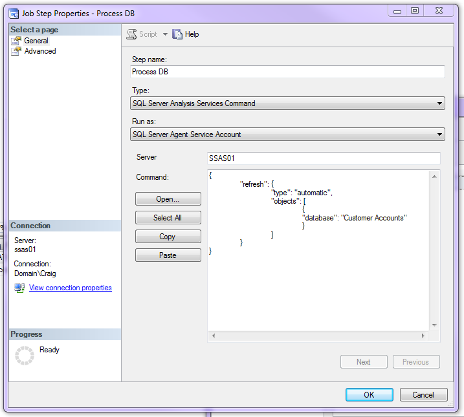
Task: Click the Script toolbar icon
Action: pyautogui.click(x=131, y=34)
